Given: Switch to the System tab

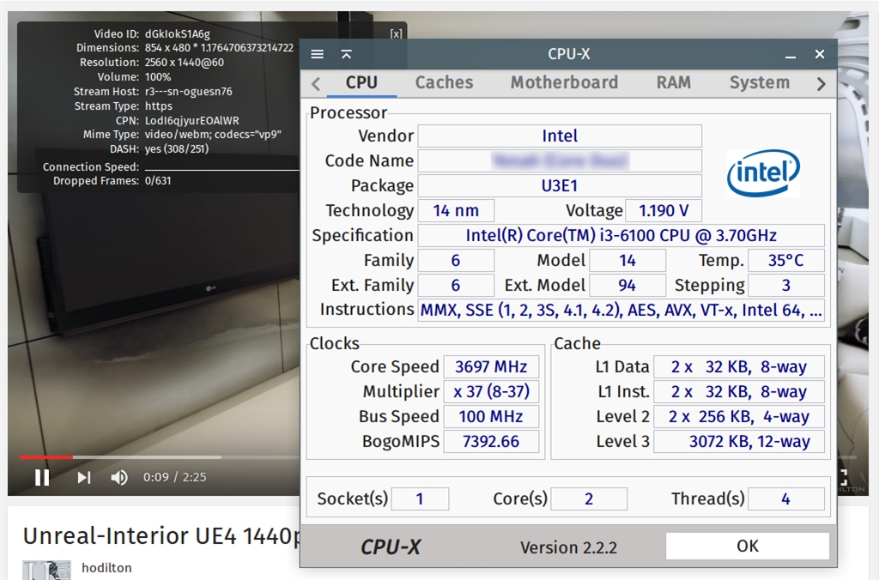Looking at the screenshot, I should click(759, 83).
